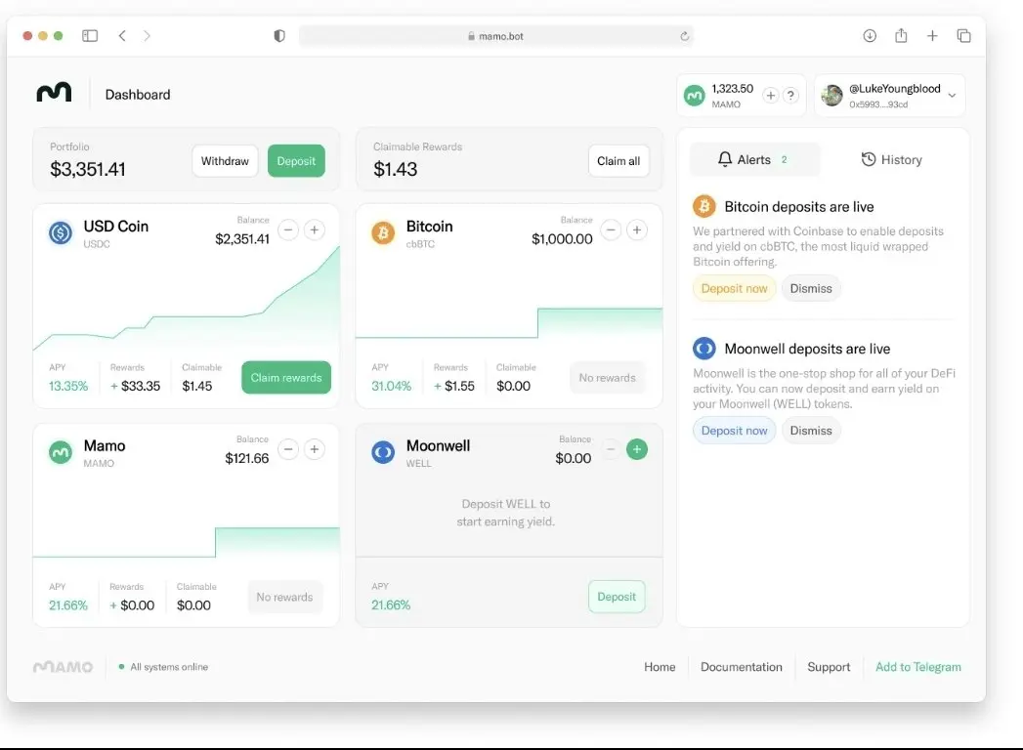Click the Safari share icon
The height and width of the screenshot is (750, 1023).
(x=901, y=35)
